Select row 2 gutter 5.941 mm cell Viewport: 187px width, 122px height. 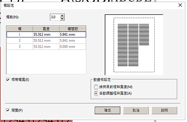point(73,41)
